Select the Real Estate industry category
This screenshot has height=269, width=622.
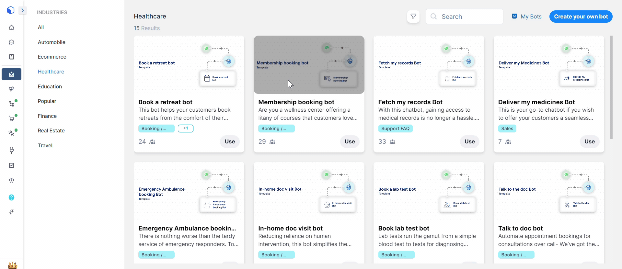[x=51, y=130]
